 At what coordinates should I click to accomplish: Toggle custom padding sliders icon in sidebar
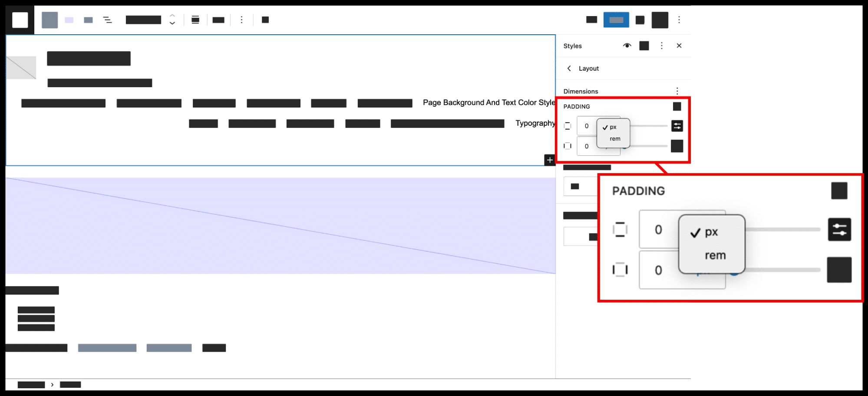[677, 126]
